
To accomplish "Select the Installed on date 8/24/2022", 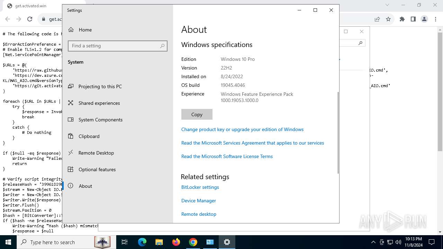I will click(x=232, y=76).
